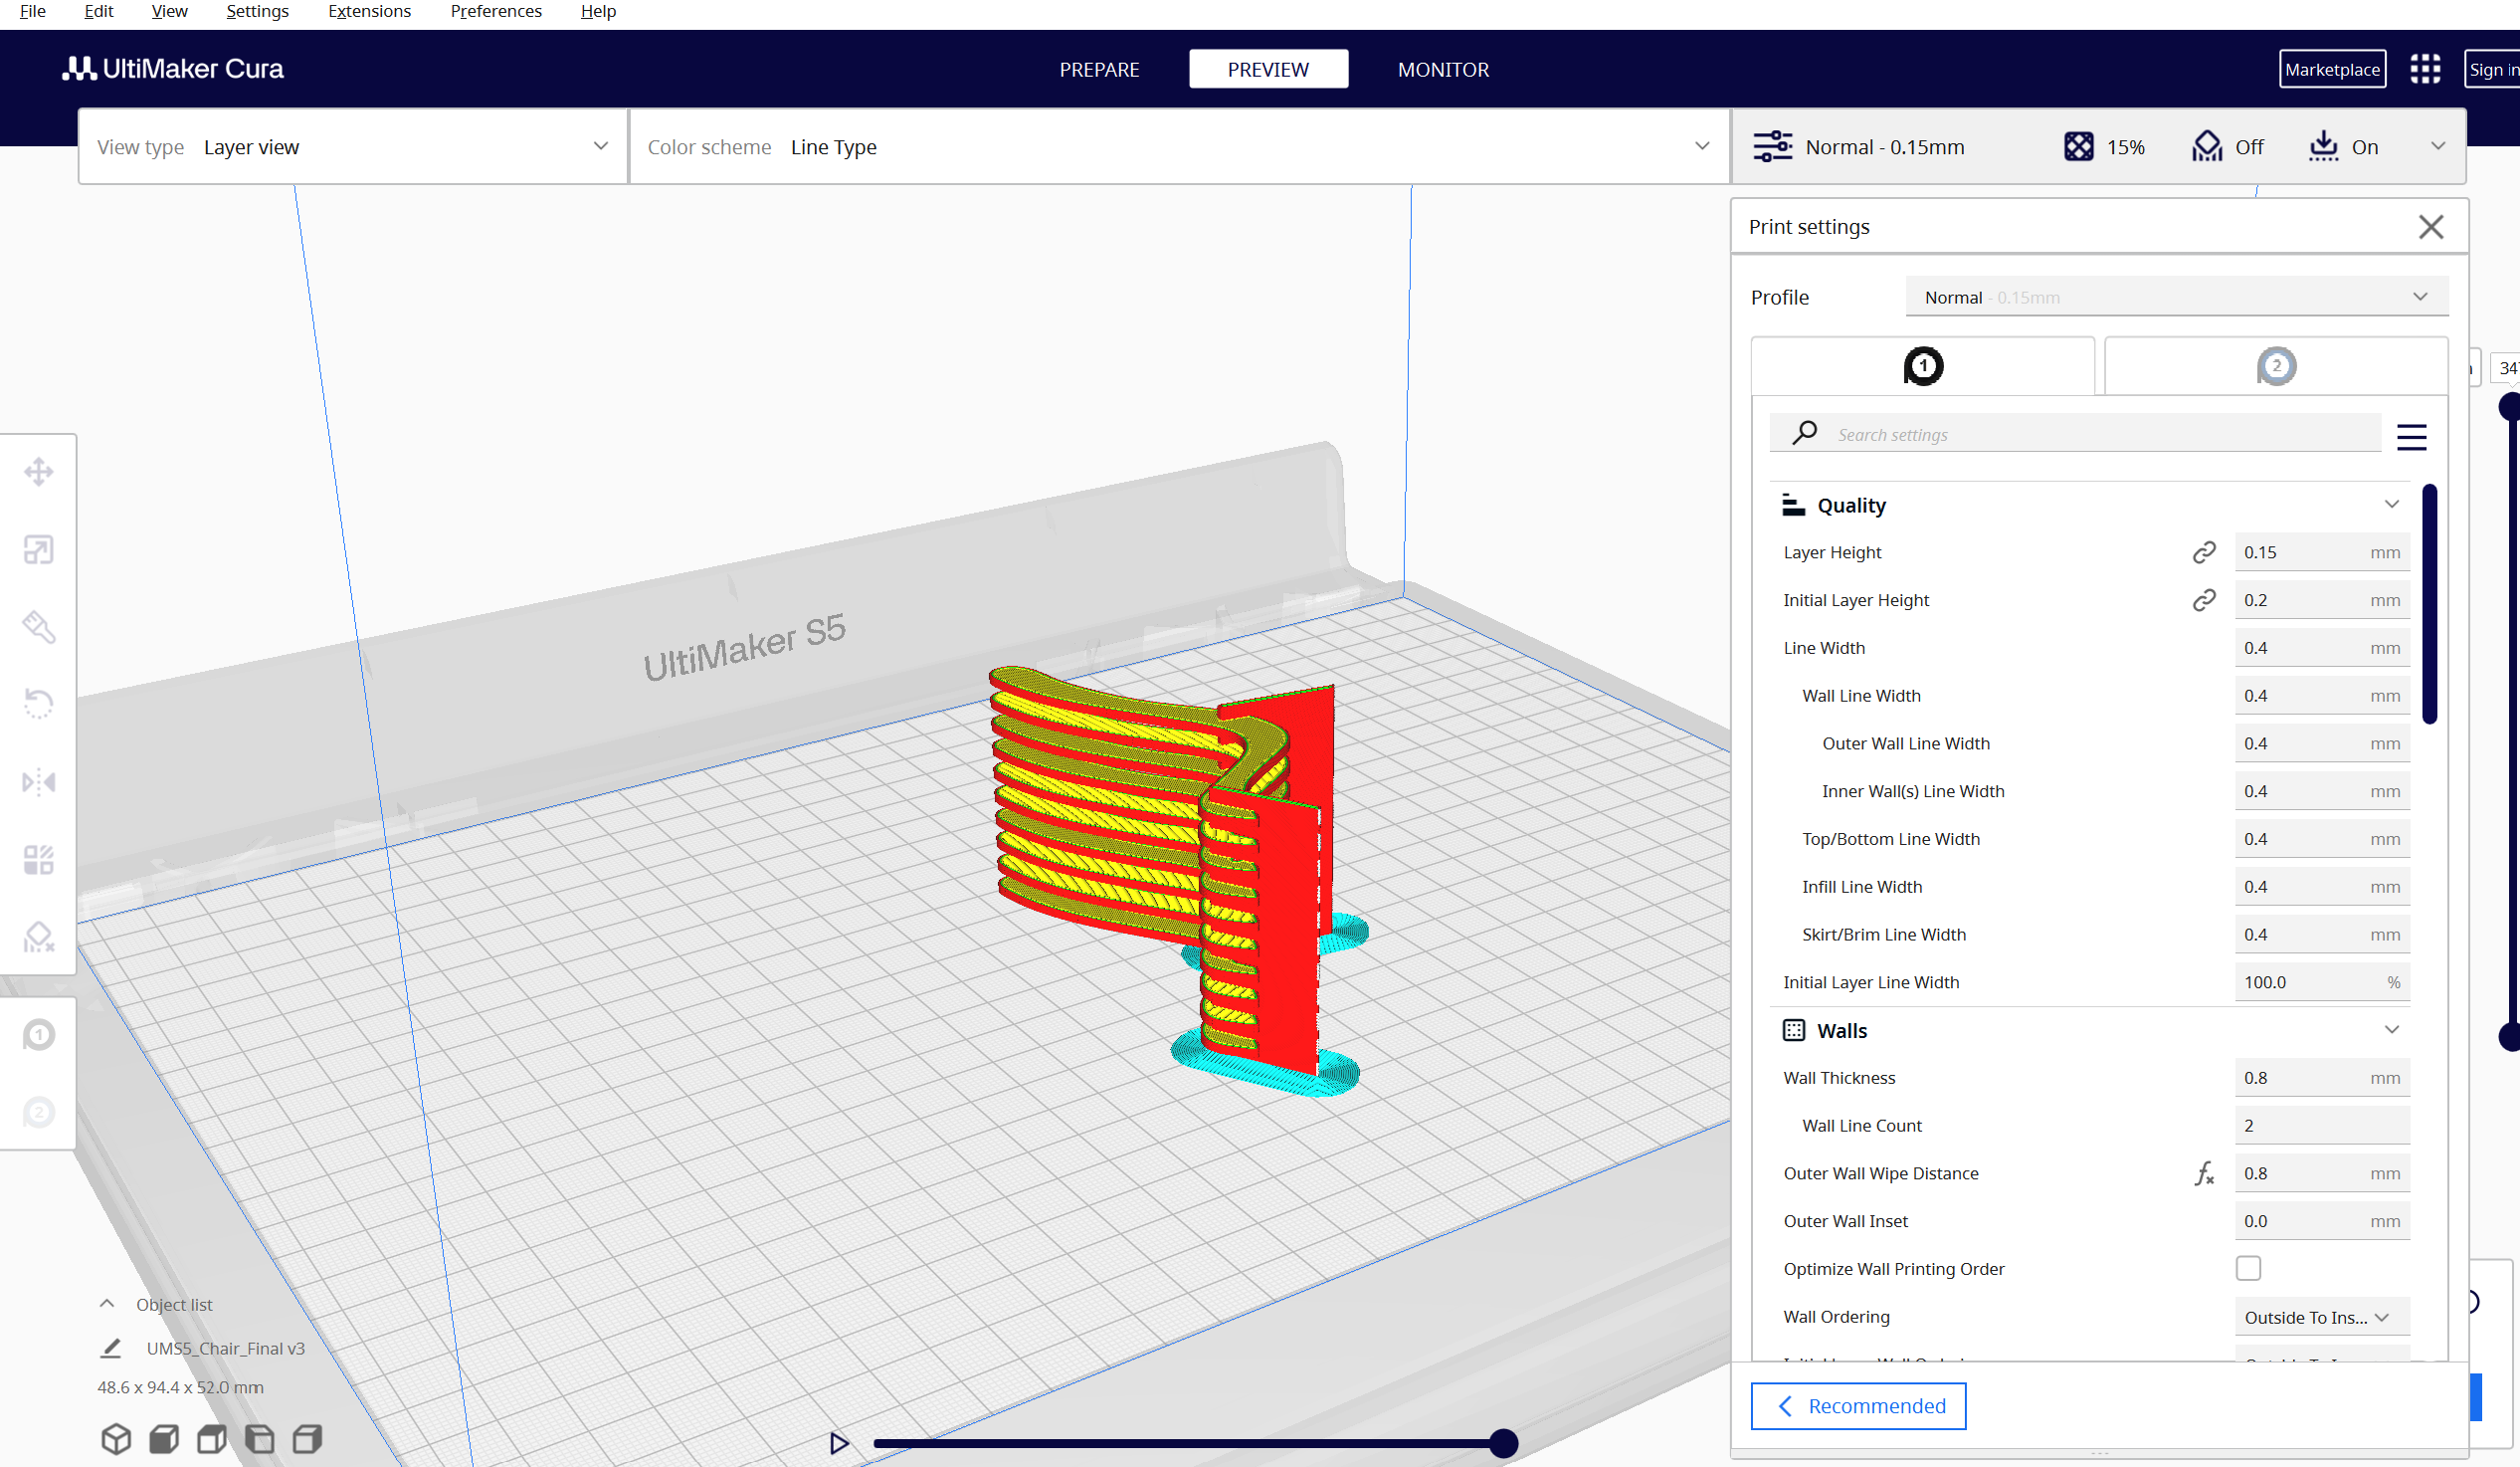Viewport: 2520px width, 1467px height.
Task: Open the settings visibility hamburger menu
Action: point(2412,437)
